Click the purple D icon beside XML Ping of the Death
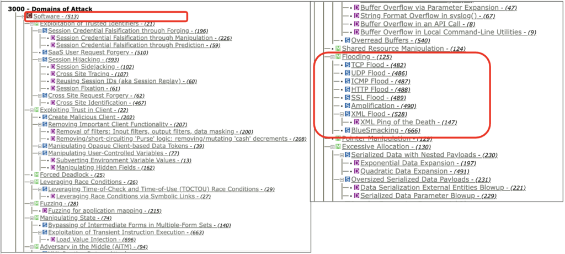This screenshot has height=254, width=565. 356,122
